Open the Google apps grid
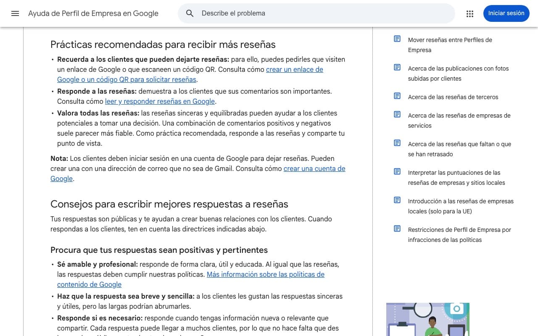 pyautogui.click(x=470, y=13)
